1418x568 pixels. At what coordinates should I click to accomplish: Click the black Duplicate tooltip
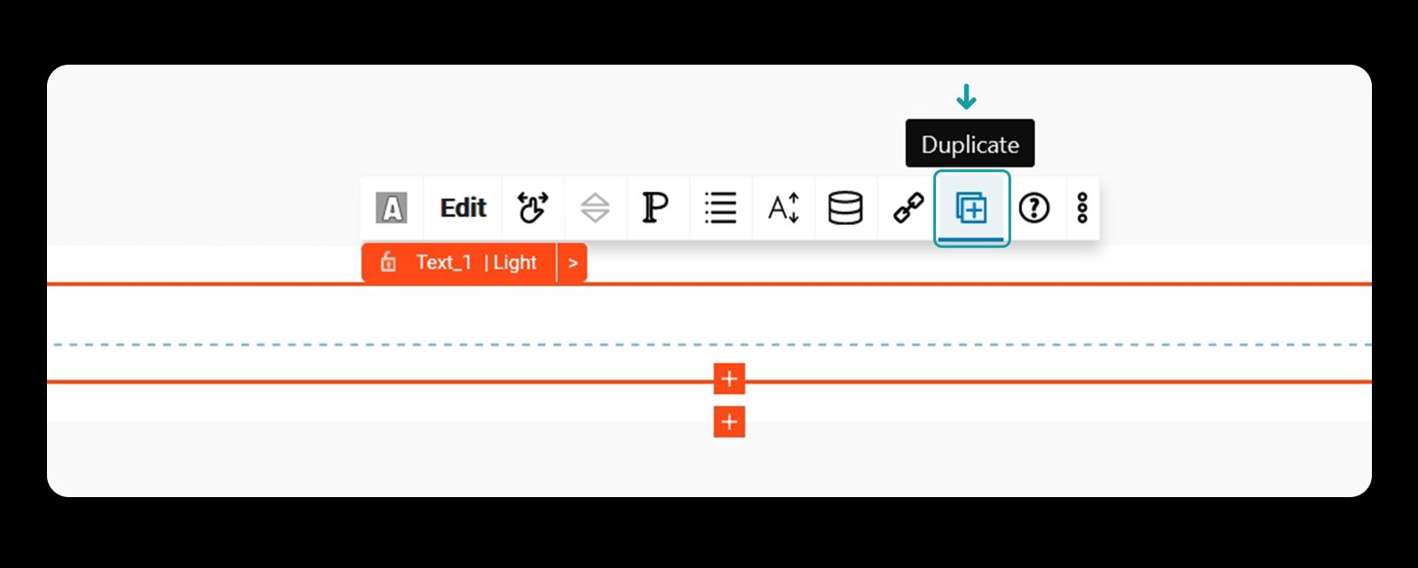[x=970, y=144]
